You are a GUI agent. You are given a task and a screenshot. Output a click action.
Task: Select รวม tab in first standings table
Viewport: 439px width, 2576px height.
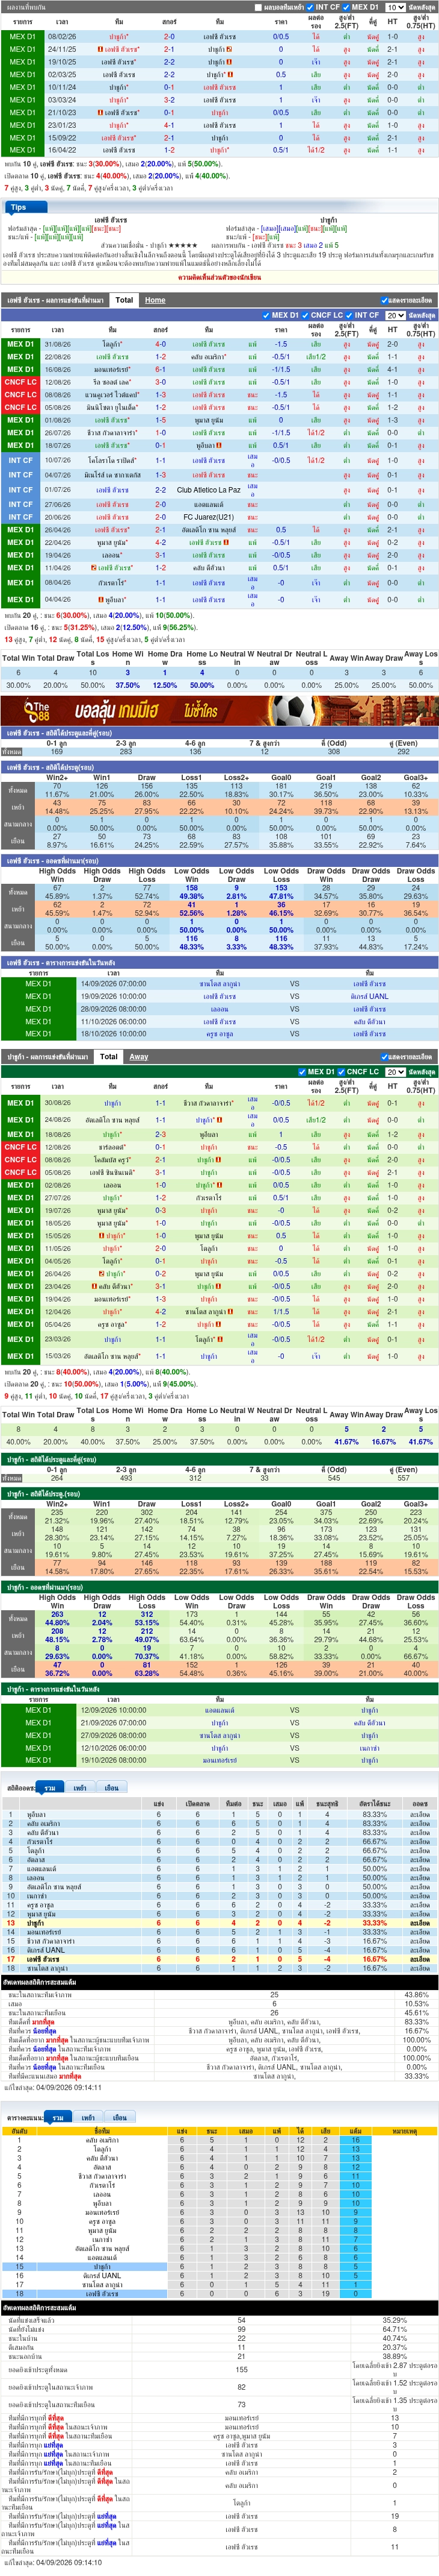point(50,1788)
